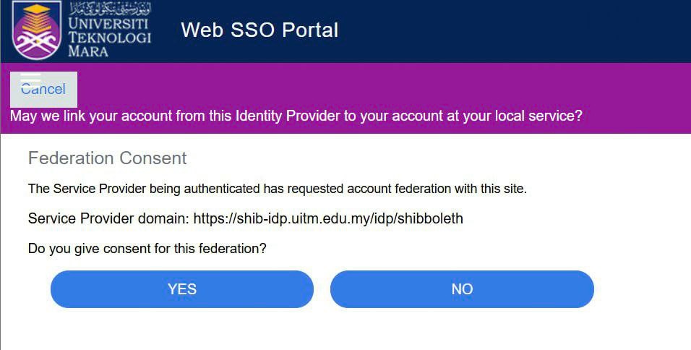Image resolution: width=691 pixels, height=350 pixels.
Task: Click the "Service Provider being authenticated" sentence
Action: click(278, 189)
